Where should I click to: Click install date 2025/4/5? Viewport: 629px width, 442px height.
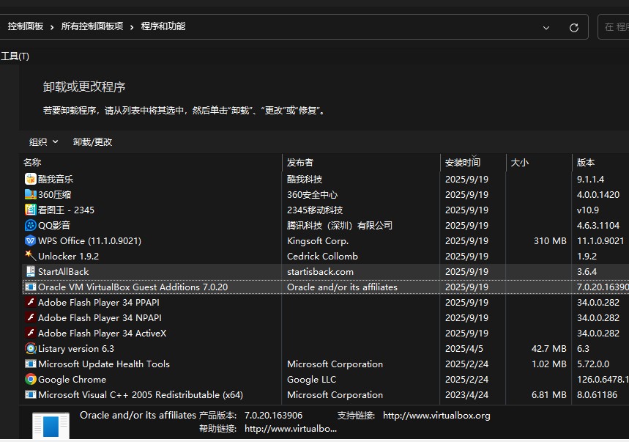464,348
